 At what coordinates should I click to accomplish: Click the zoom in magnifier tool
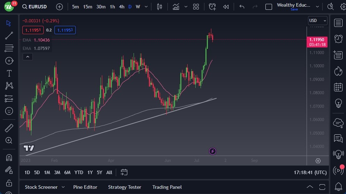[x=9, y=140]
